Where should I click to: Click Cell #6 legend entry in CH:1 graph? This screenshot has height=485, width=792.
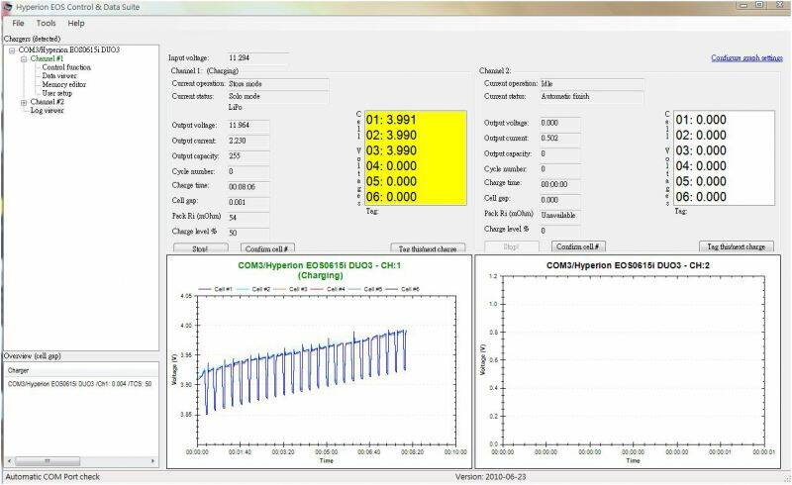pyautogui.click(x=403, y=289)
